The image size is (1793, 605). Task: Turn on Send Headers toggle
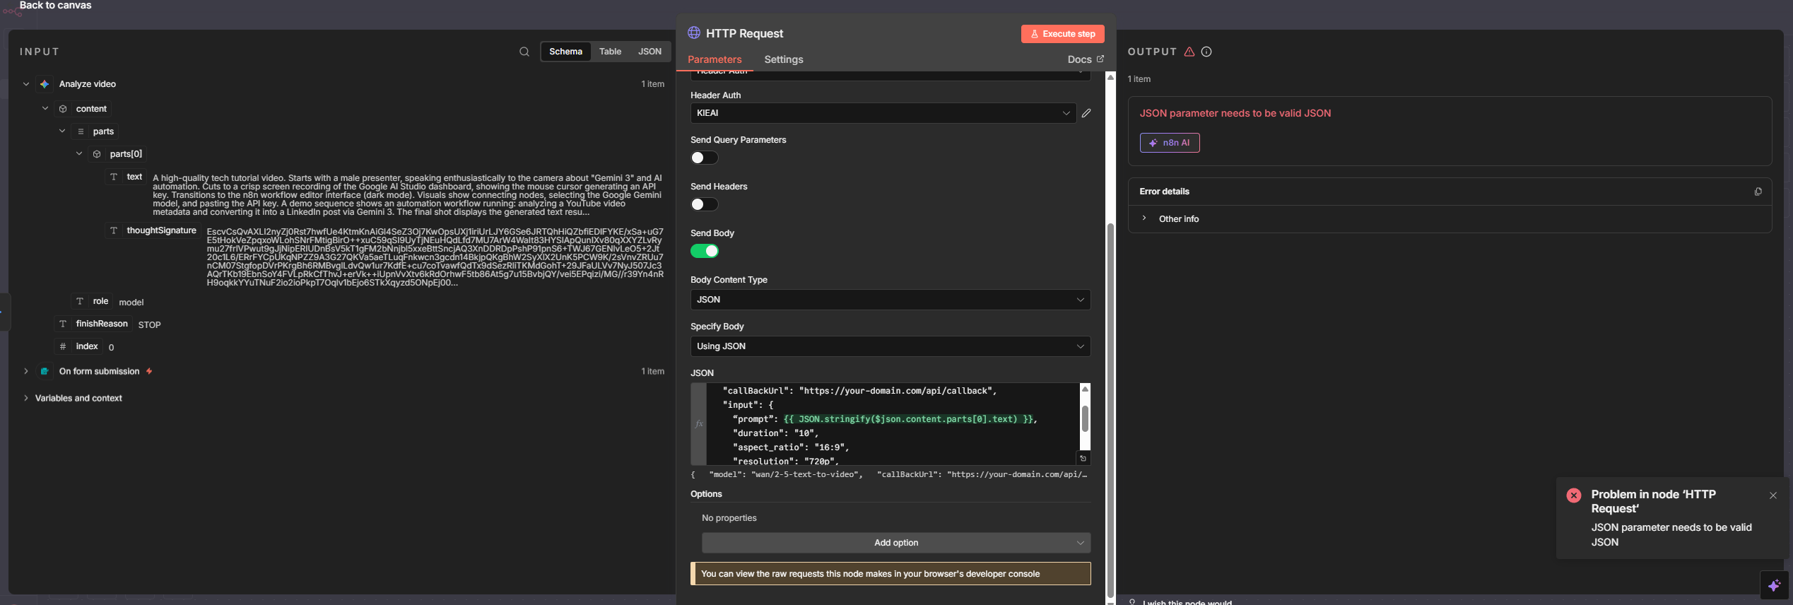704,204
